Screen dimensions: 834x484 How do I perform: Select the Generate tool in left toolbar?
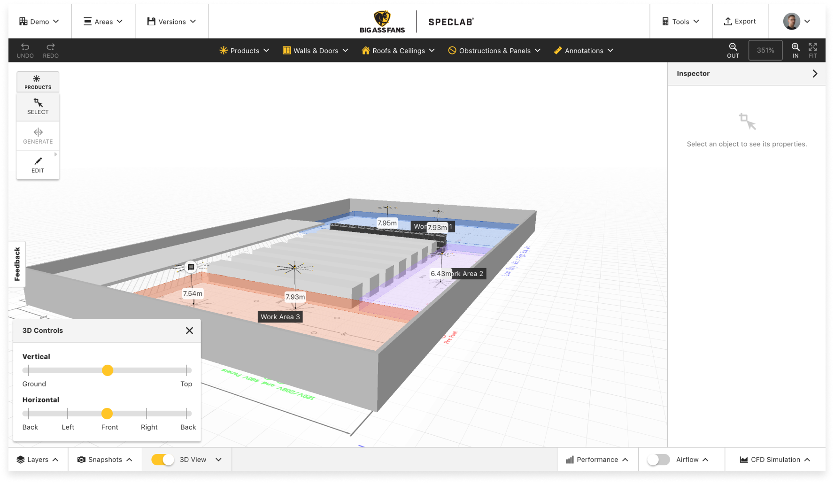click(38, 136)
